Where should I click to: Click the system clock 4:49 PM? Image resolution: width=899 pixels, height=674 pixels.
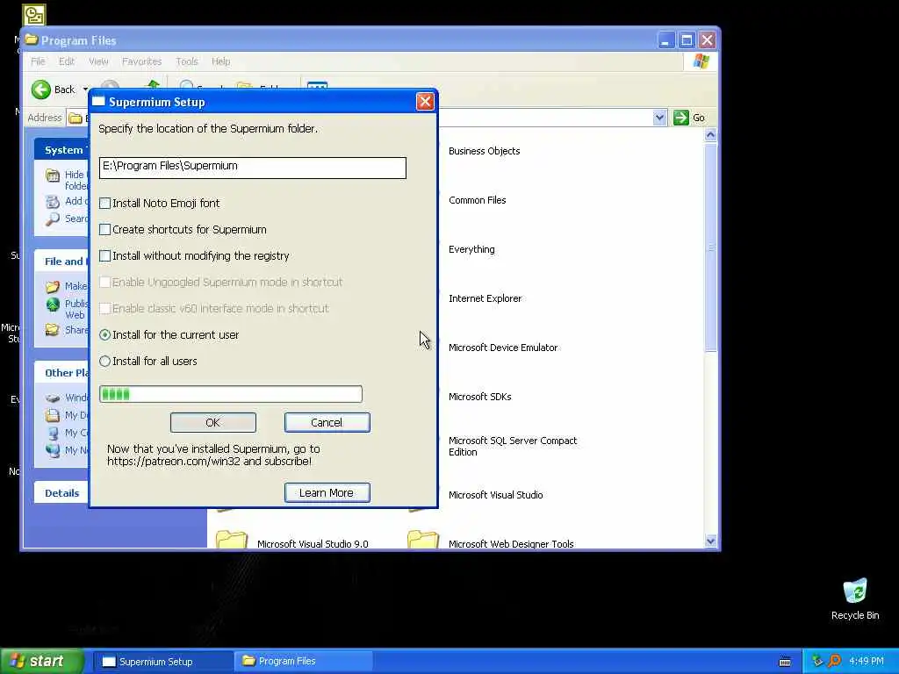pyautogui.click(x=867, y=662)
